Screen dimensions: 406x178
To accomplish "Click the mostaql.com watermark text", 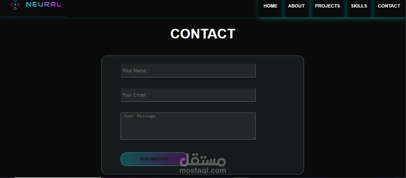I will (x=203, y=170).
